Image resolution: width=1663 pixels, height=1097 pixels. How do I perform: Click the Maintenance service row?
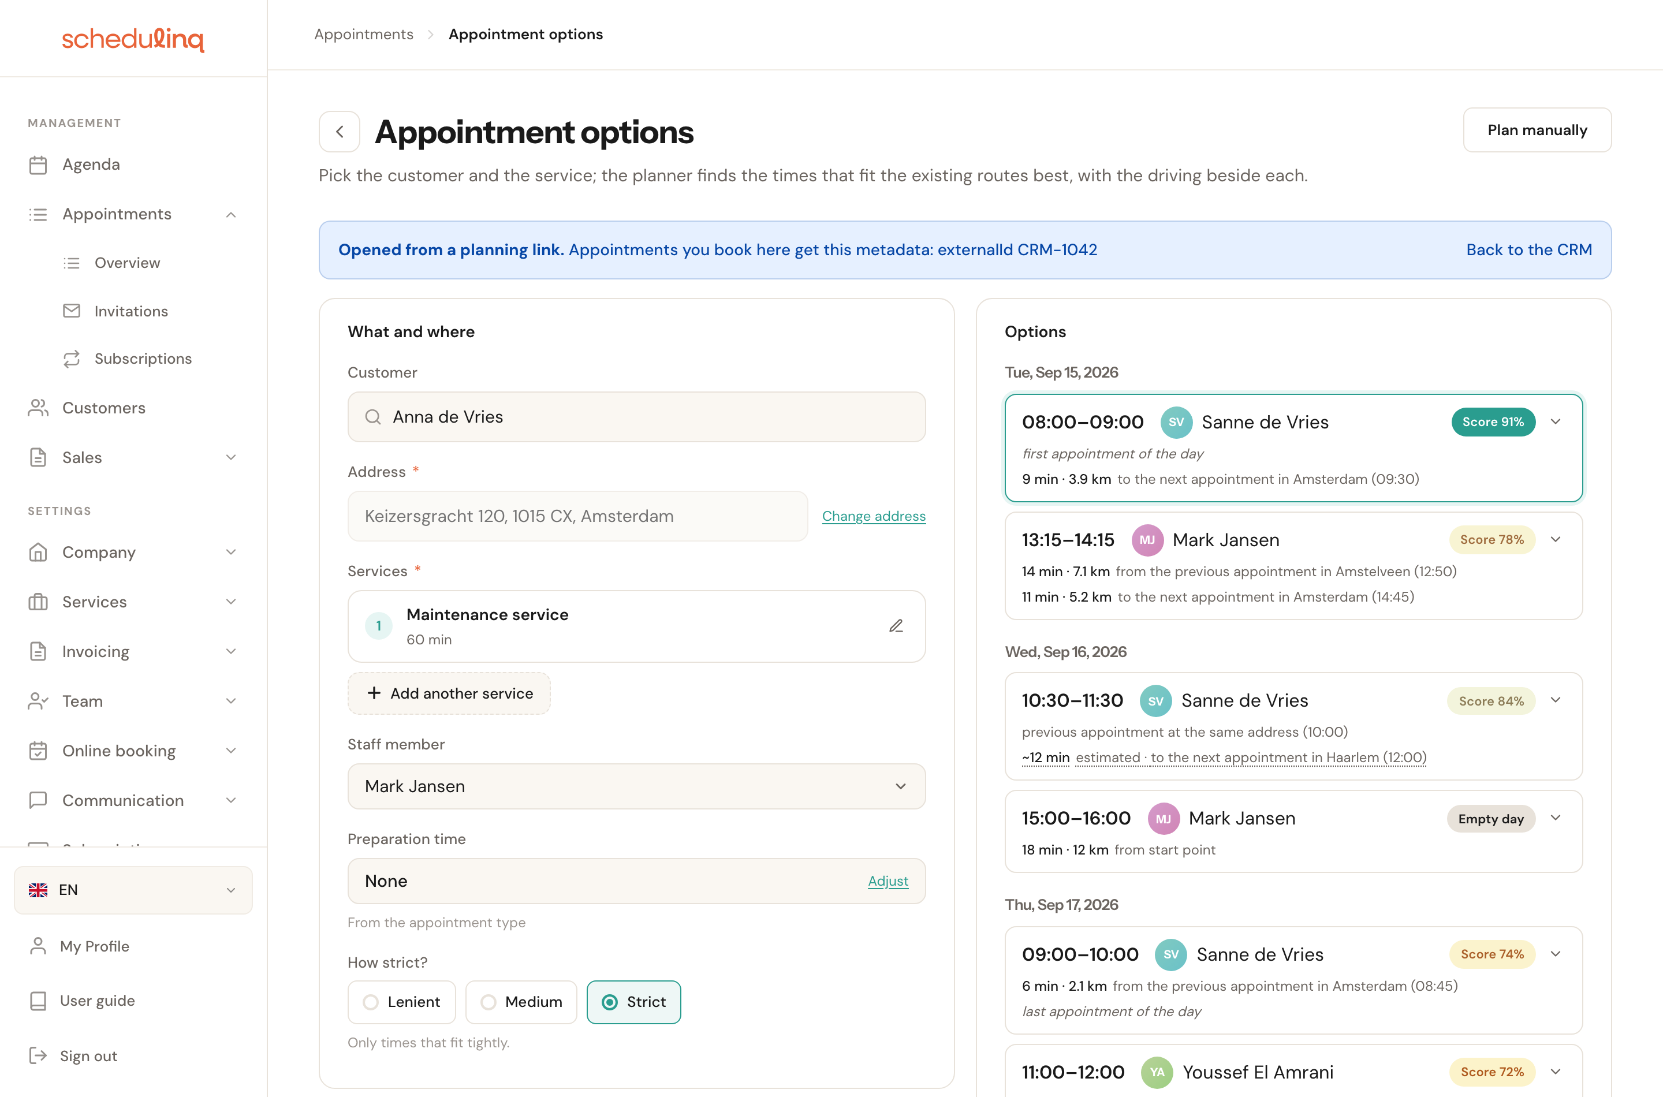click(x=637, y=626)
